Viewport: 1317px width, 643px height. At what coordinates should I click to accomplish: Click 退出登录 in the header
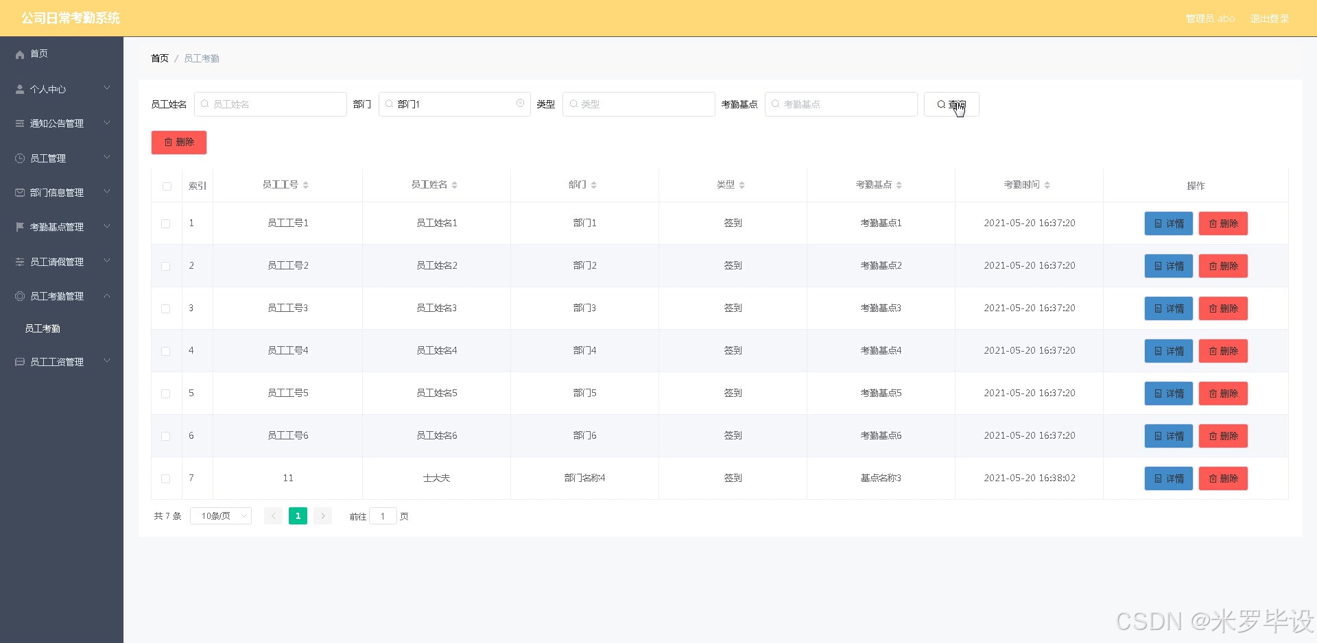pyautogui.click(x=1269, y=19)
